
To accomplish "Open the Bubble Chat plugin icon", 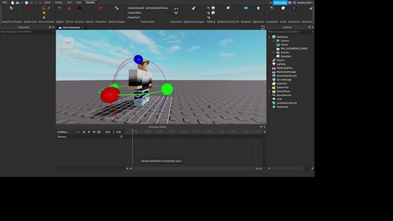I will click(30, 8).
